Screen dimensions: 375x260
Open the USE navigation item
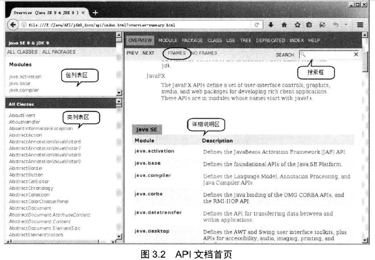[231, 40]
